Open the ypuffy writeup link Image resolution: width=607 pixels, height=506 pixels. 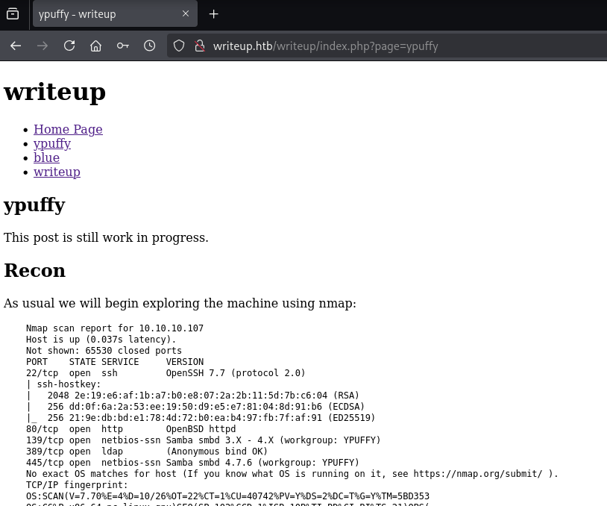52,143
